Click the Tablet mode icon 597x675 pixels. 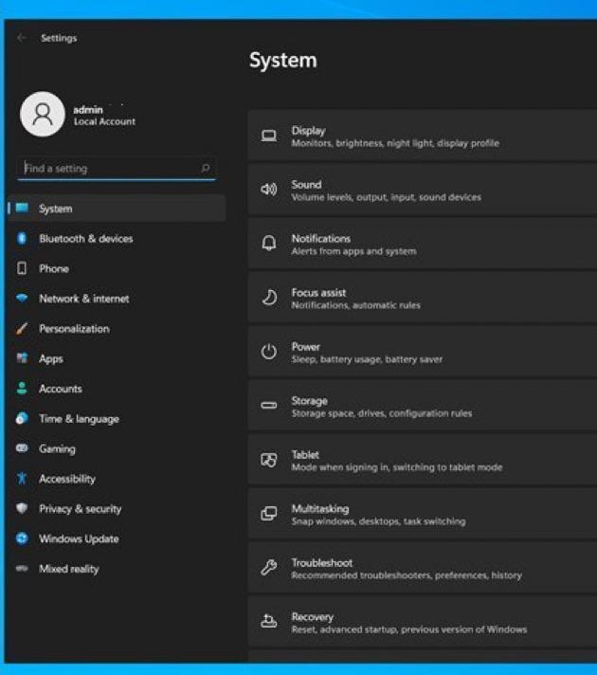point(269,460)
